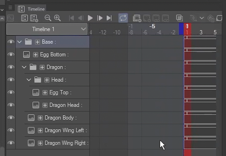Open the Timeline 1 dropdown

(83, 29)
